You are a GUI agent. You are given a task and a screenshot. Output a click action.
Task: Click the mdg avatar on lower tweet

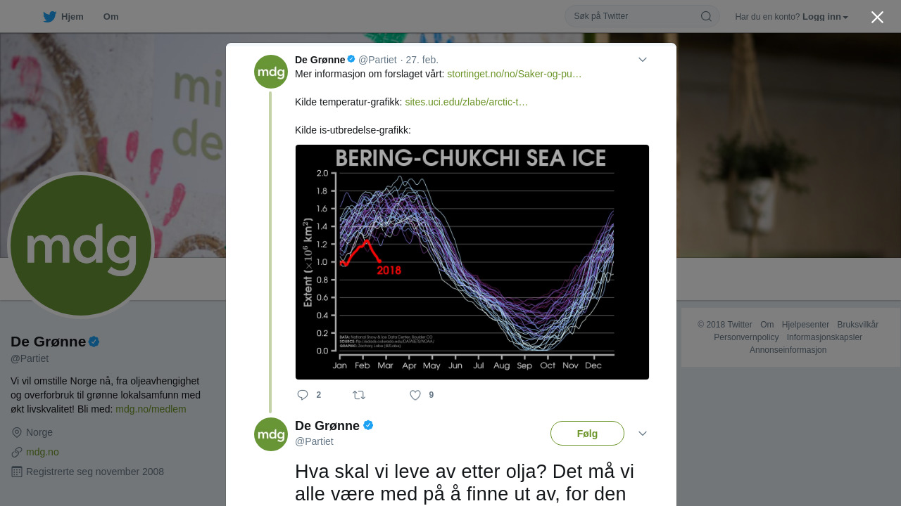point(271,434)
